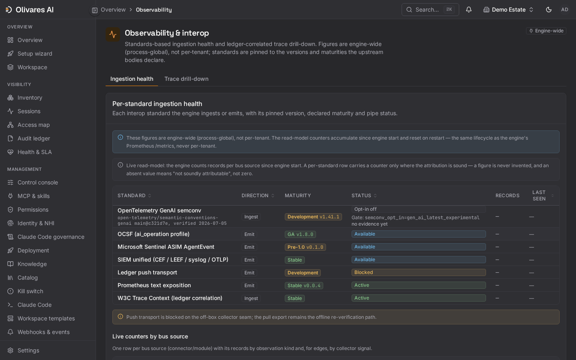Select Ledger push transport row
The height and width of the screenshot is (360, 576).
tap(336, 272)
